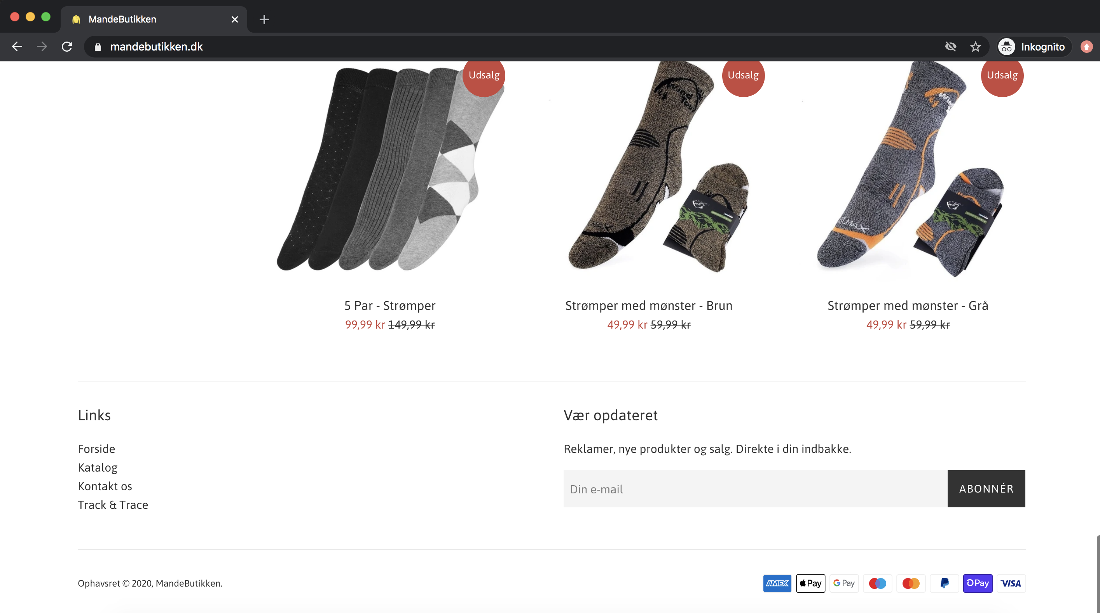Viewport: 1100px width, 613px height.
Task: Open a new browser tab
Action: point(264,19)
